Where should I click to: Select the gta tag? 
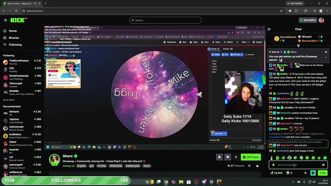click(x=92, y=166)
